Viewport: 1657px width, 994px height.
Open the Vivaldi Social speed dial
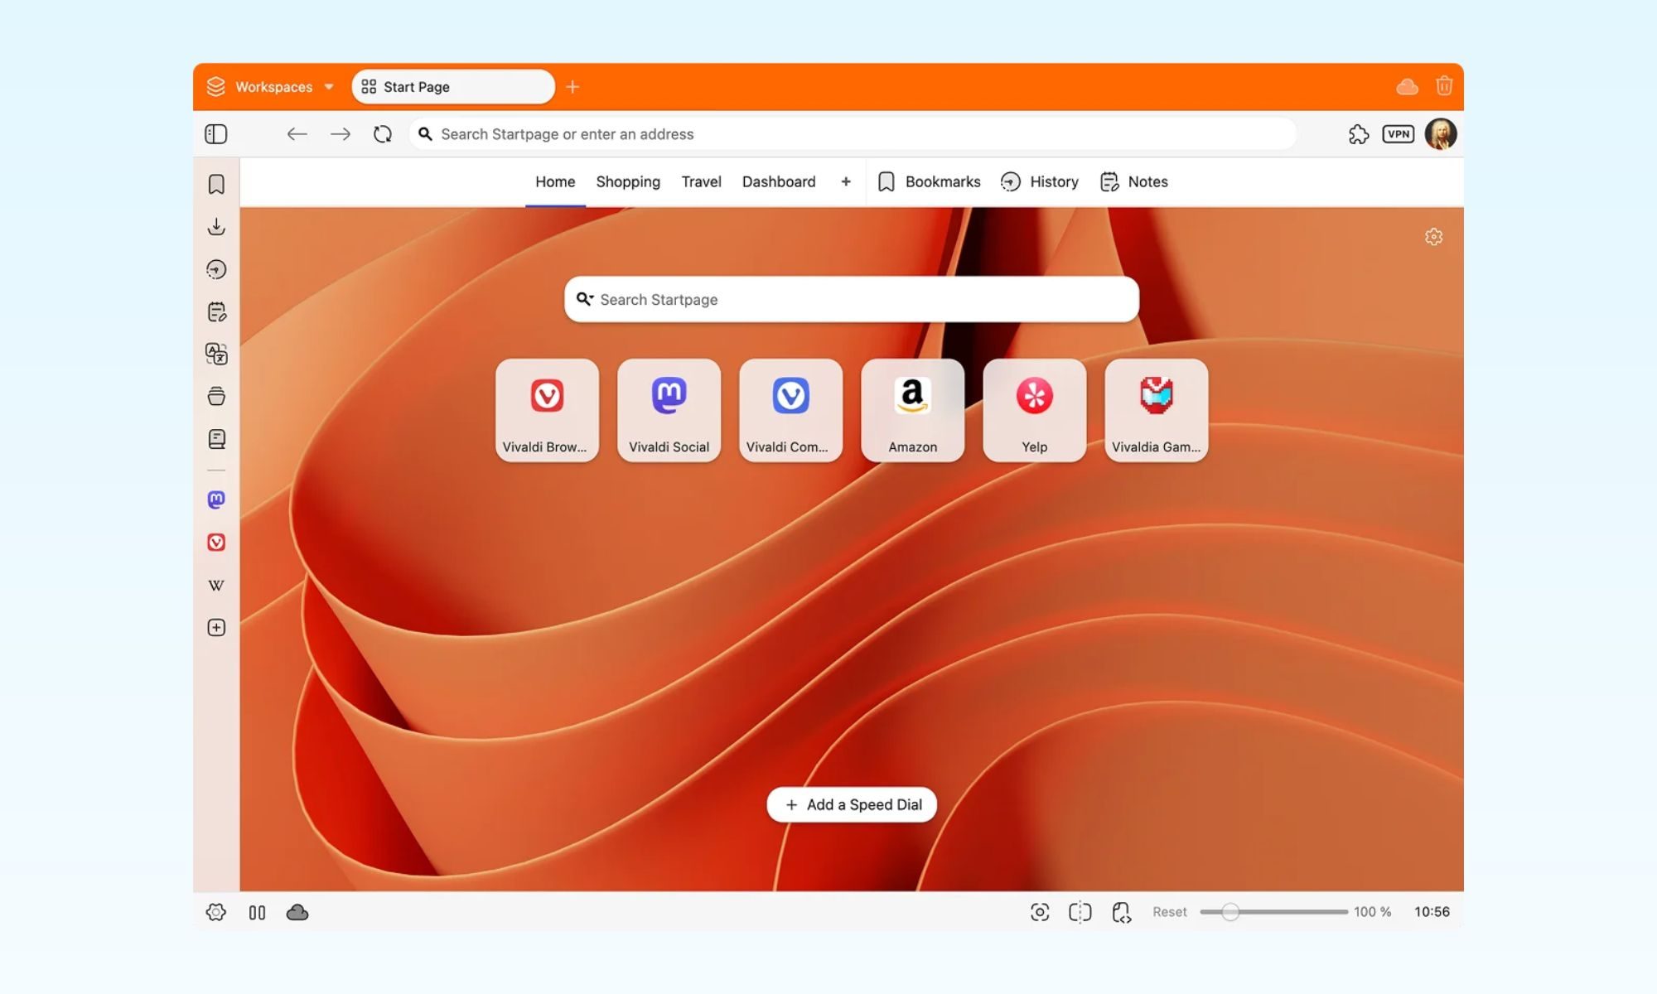(x=669, y=410)
